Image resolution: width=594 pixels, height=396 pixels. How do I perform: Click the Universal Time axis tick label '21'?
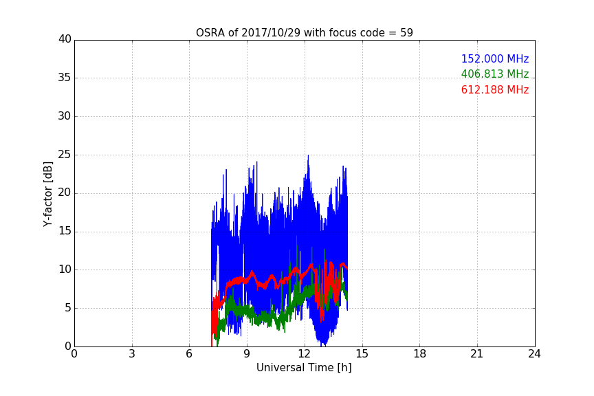pyautogui.click(x=477, y=354)
